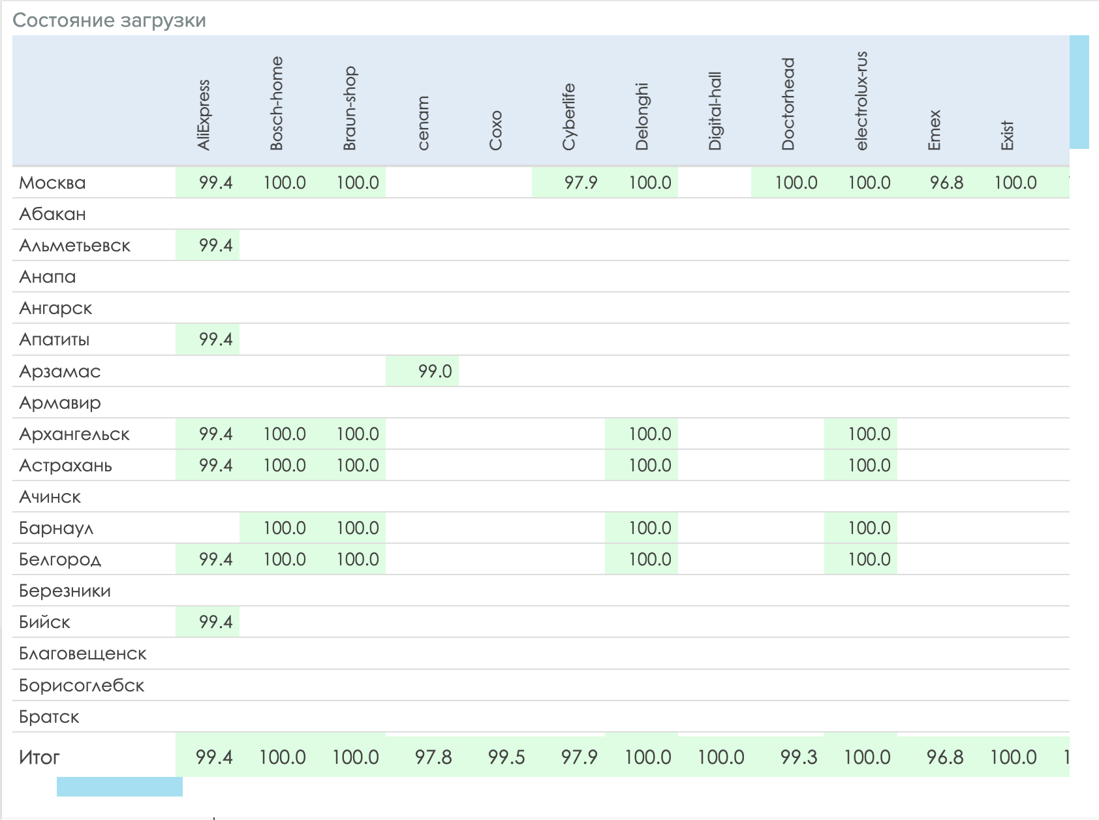Click the Белгород row label
The image size is (1099, 820).
tap(60, 560)
